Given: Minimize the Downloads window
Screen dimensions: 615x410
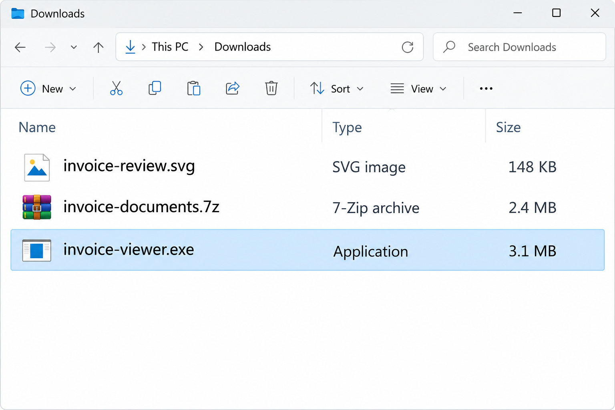Looking at the screenshot, I should [x=518, y=13].
